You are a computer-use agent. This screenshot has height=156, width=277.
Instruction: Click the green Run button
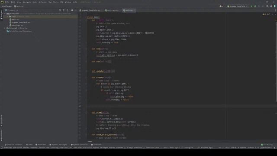click(251, 6)
